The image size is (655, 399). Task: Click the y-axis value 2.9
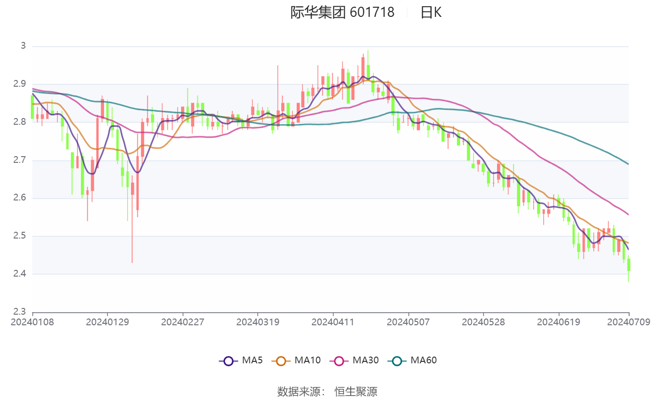tap(19, 84)
